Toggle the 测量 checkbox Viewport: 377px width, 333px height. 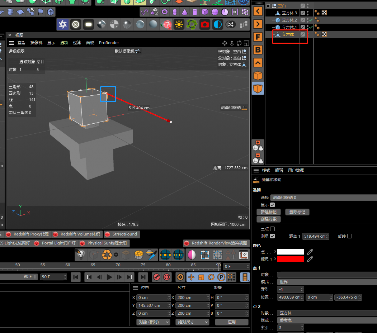pos(272,236)
